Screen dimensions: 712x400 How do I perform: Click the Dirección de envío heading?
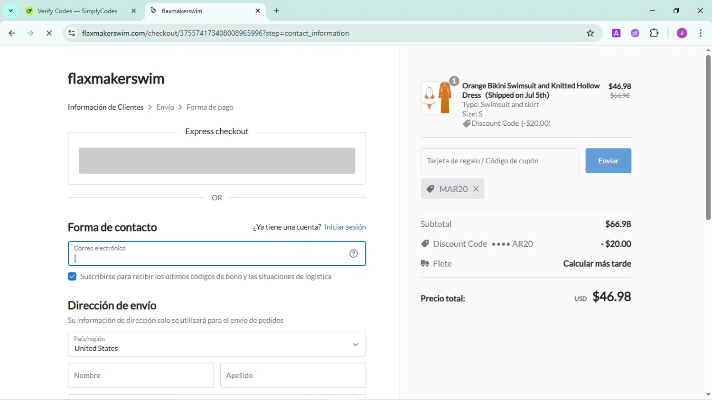(112, 306)
